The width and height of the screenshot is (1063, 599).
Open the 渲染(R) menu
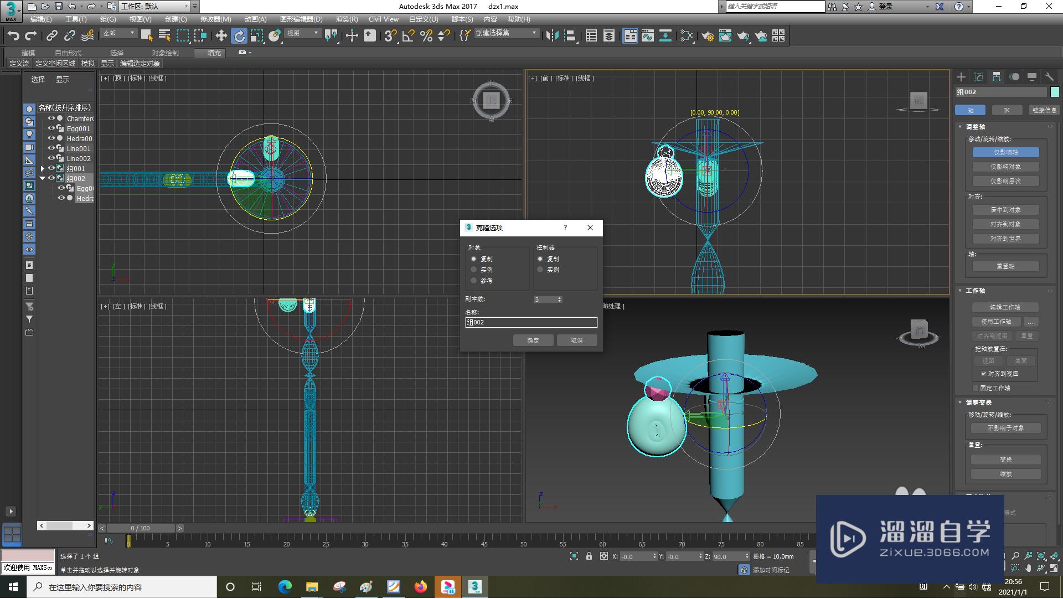coord(347,19)
